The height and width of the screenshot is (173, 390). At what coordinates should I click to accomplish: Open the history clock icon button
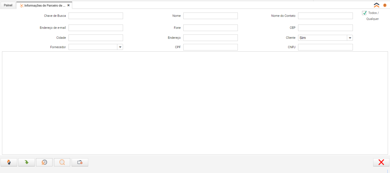[44, 162]
